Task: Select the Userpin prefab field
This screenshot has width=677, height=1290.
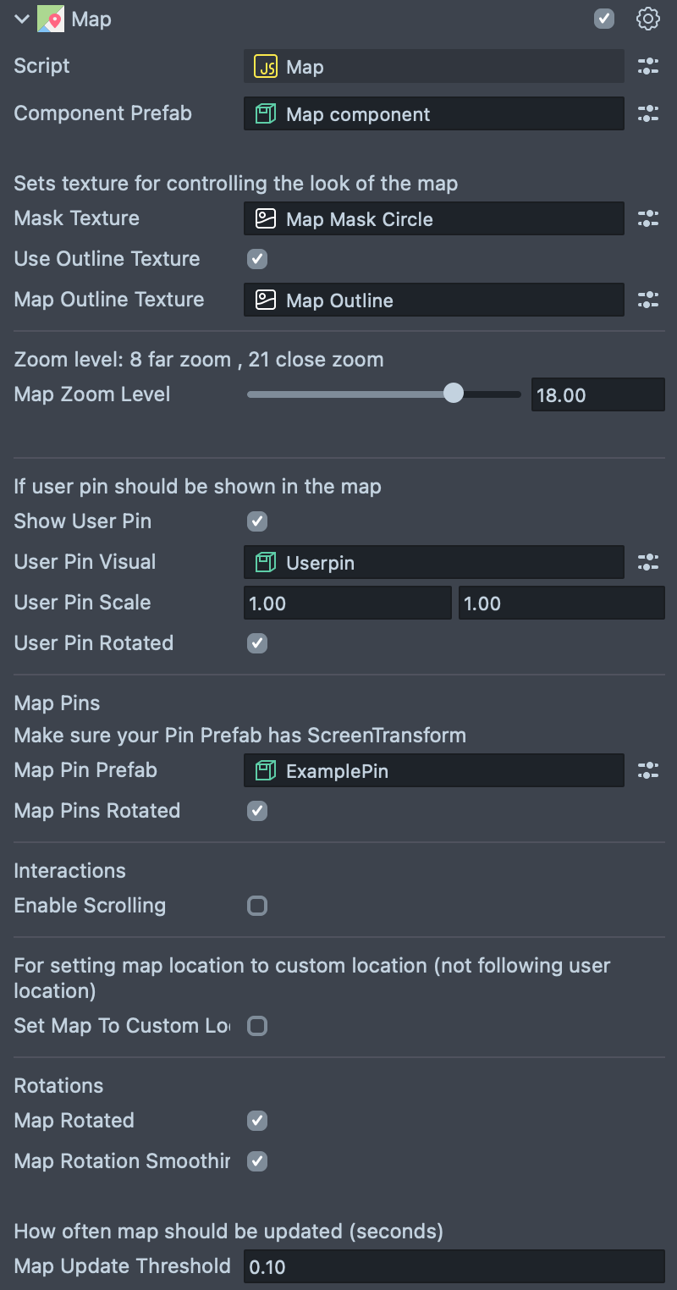Action: tap(433, 561)
